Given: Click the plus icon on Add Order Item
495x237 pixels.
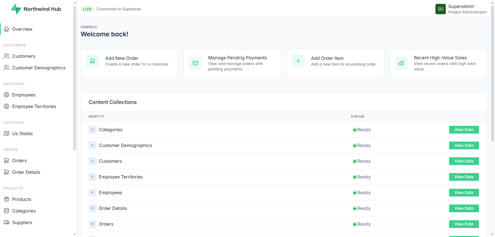Looking at the screenshot, I should tap(298, 61).
